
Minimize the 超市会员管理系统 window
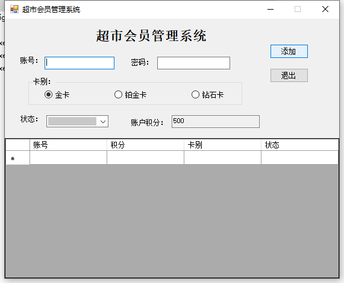point(271,9)
